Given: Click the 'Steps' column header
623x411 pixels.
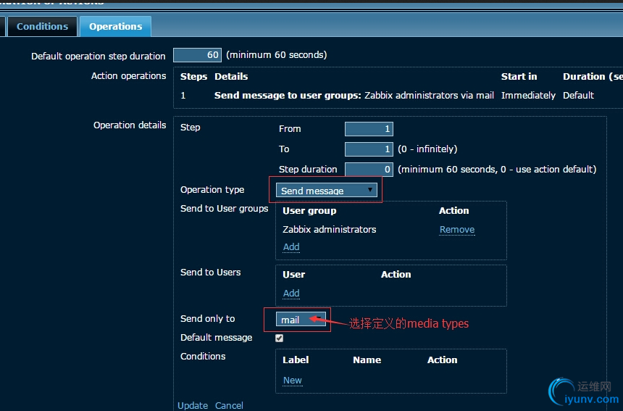Looking at the screenshot, I should coord(194,76).
